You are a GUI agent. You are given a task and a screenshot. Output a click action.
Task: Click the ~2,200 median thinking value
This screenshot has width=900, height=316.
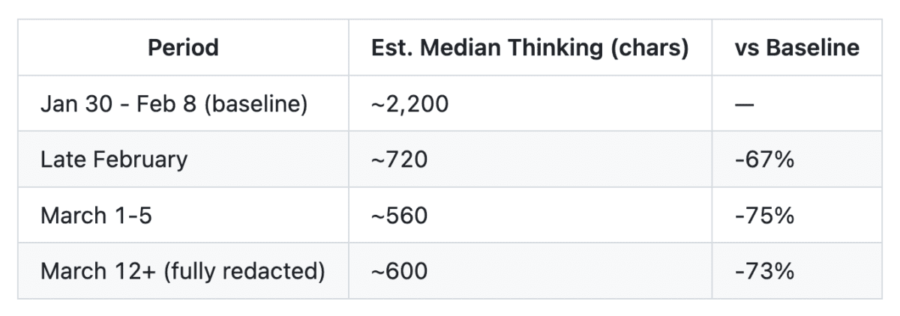click(x=409, y=103)
